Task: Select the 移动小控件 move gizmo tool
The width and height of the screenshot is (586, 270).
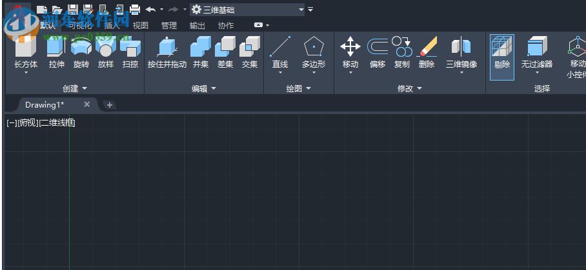Action: click(576, 57)
